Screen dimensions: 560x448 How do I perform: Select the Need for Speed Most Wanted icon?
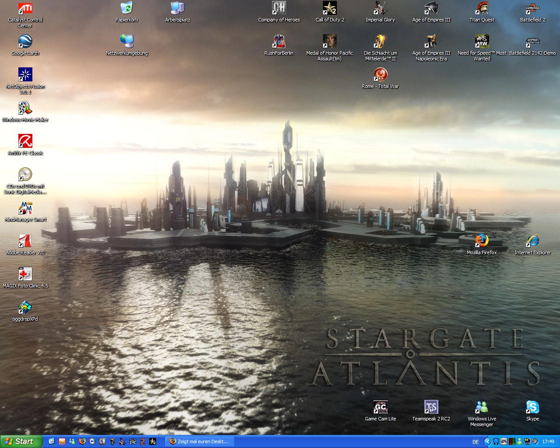pos(482,42)
